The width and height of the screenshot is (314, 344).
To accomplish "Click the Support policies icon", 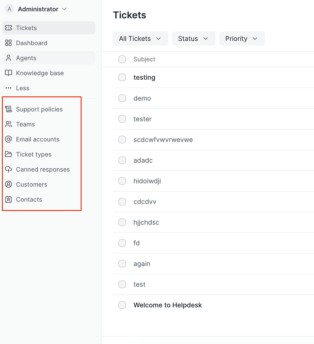I will [9, 109].
